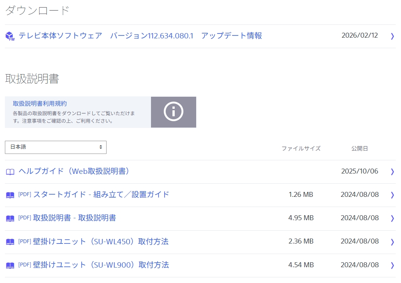This screenshot has width=401, height=283.
Task: Click the chevron arrow on the SU-WL450 row
Action: coord(392,242)
